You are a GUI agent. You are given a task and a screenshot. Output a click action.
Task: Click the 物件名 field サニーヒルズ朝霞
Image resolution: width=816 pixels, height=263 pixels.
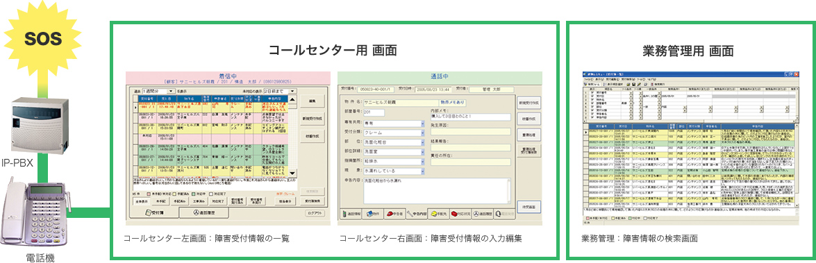[x=401, y=103]
